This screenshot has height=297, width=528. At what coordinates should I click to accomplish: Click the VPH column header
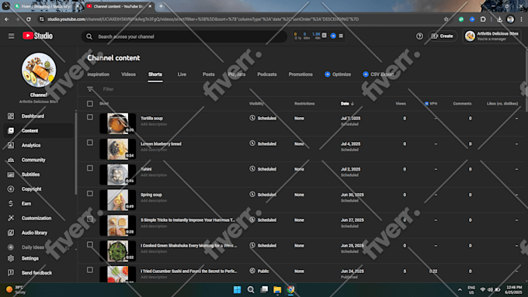click(431, 104)
